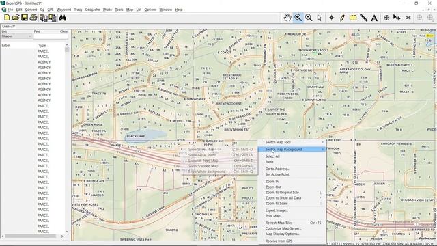Screen dimensions: 437x246
Task: Click the Save floppy disk icon
Action: click(25, 18)
